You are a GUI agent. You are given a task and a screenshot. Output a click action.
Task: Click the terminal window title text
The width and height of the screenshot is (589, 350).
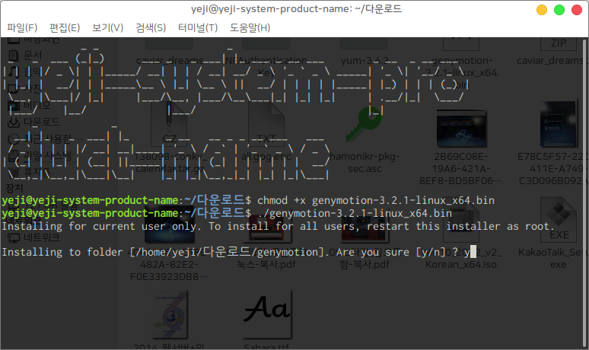[294, 9]
